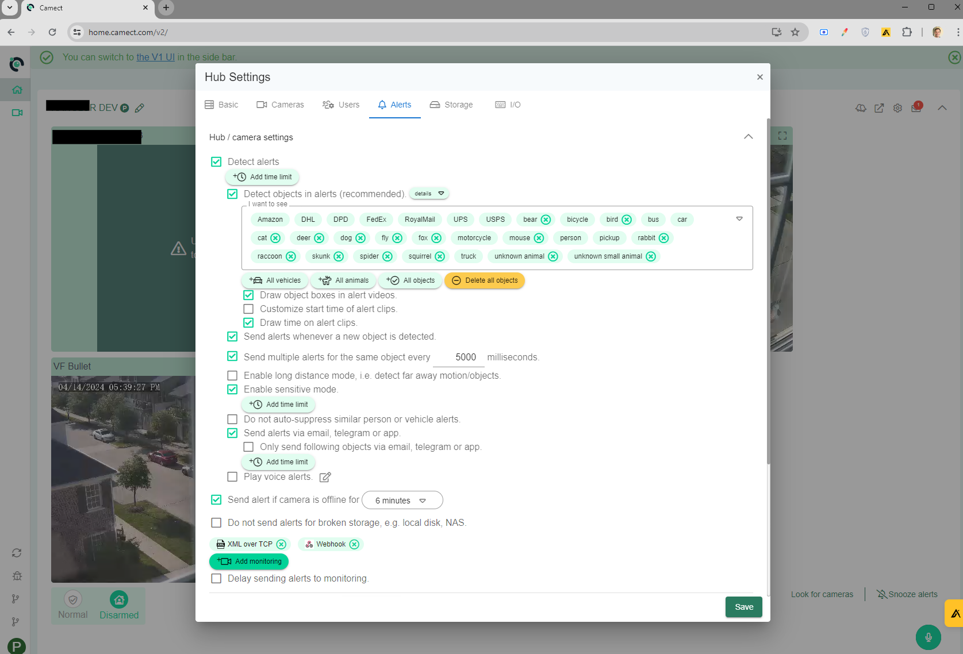Click the milliseconds input field
Screen dimensions: 963x654
pos(459,357)
